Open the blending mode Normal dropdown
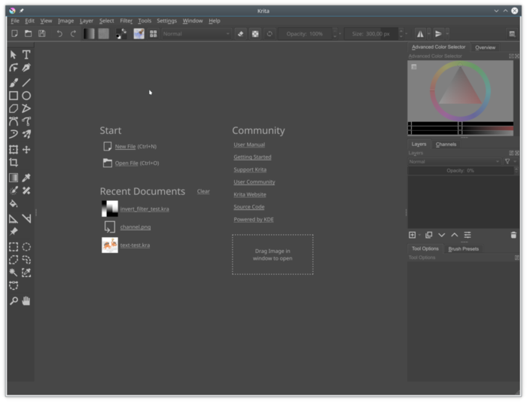Screen dimensions: 527x402 point(196,34)
